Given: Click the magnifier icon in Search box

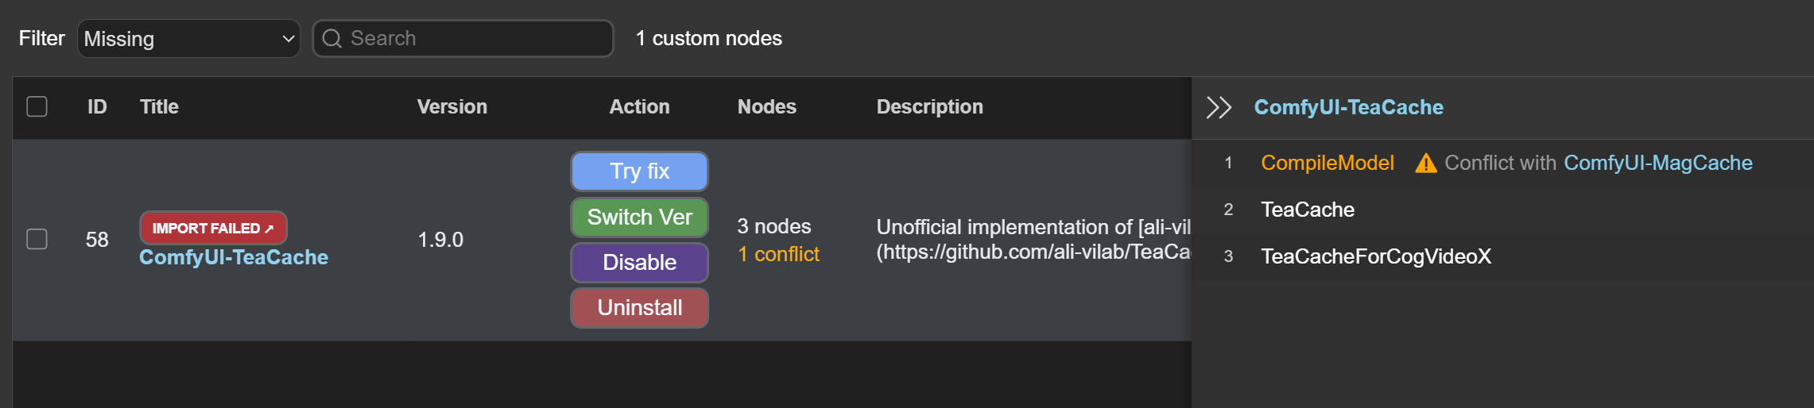Looking at the screenshot, I should pyautogui.click(x=332, y=39).
